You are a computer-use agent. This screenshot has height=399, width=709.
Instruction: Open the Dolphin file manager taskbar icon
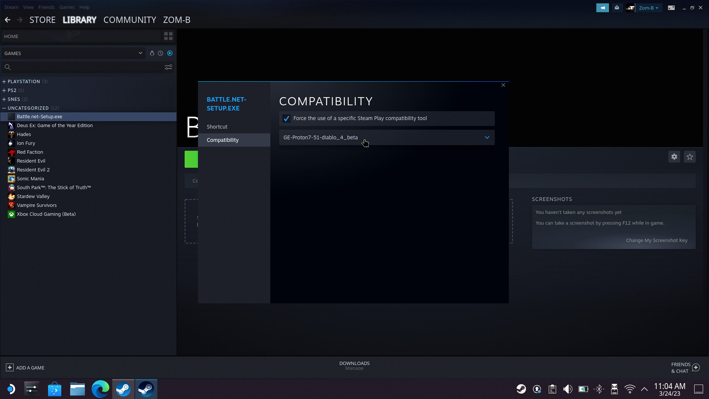(x=78, y=389)
